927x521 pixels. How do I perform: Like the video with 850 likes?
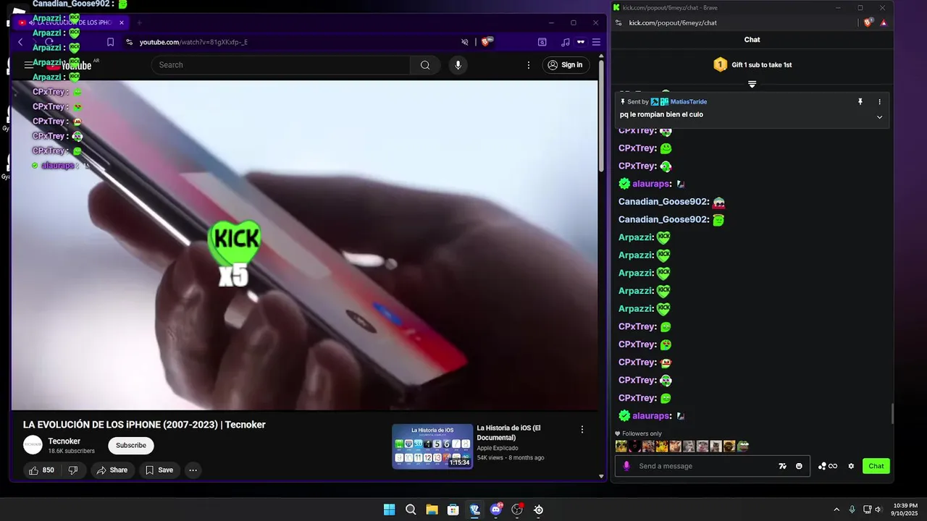(x=41, y=470)
